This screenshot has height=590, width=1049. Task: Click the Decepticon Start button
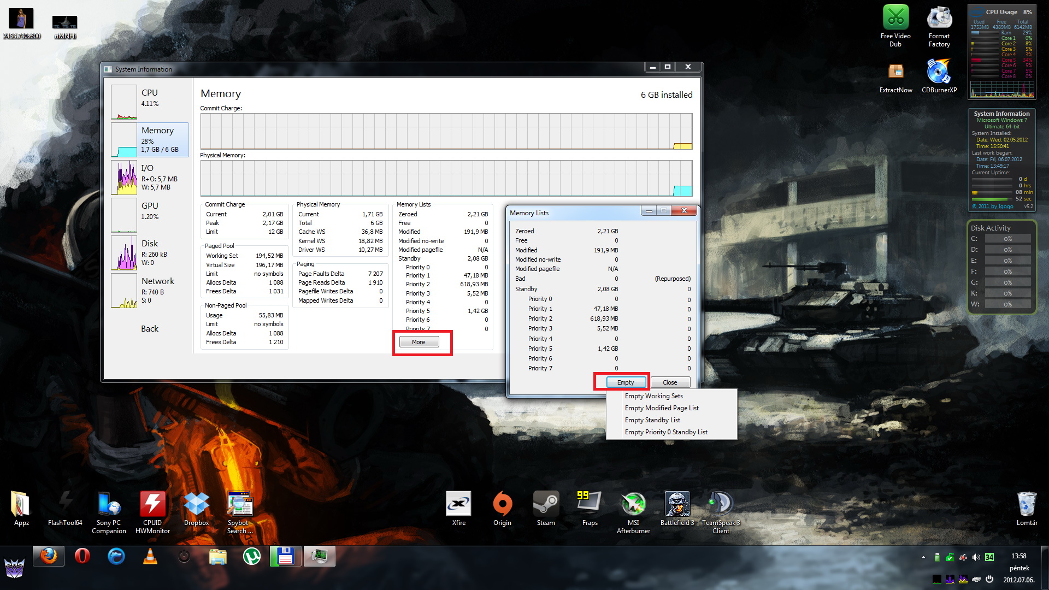pyautogui.click(x=14, y=568)
